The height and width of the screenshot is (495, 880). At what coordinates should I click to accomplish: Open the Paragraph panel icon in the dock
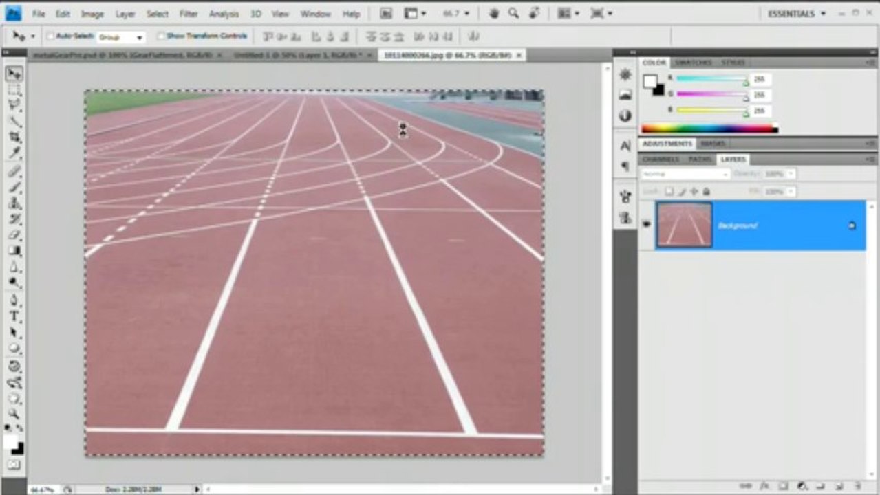pos(625,166)
